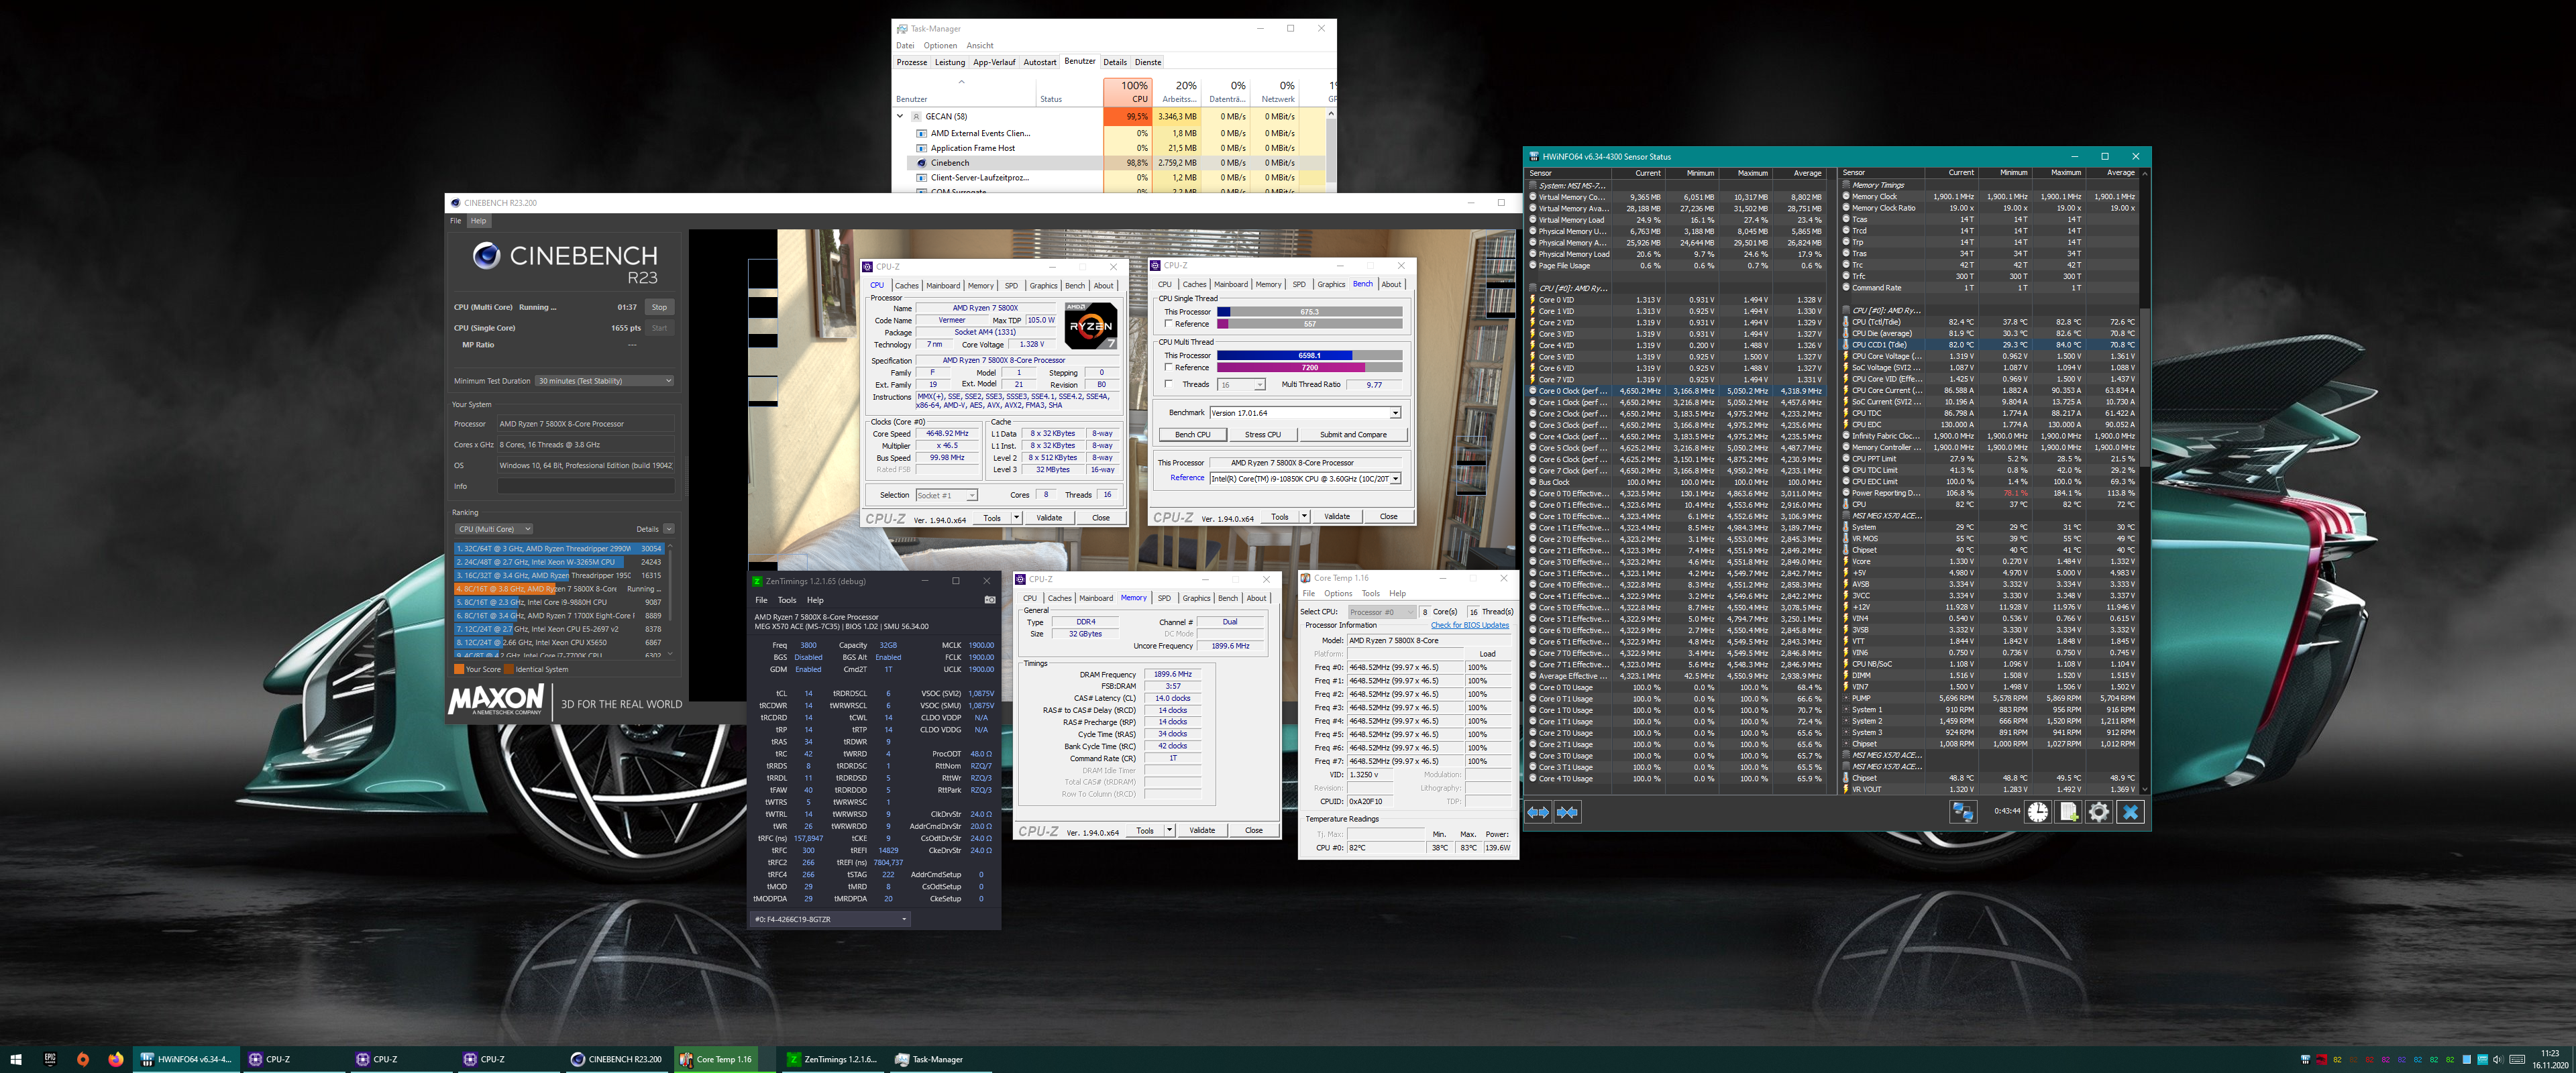Click Check for BIOS Updates link
2576x1073 pixels.
click(x=1469, y=625)
